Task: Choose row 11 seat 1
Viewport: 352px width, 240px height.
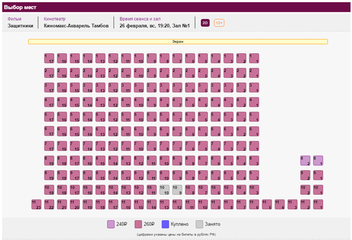Action: [318, 205]
